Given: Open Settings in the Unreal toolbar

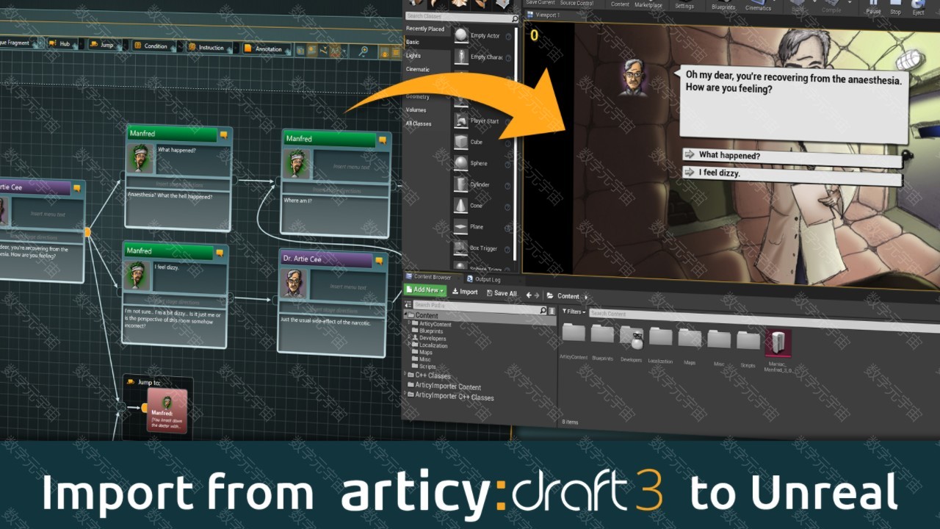Looking at the screenshot, I should click(684, 4).
